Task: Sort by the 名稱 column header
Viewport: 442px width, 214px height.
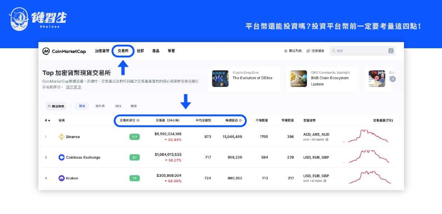Action: (x=62, y=120)
